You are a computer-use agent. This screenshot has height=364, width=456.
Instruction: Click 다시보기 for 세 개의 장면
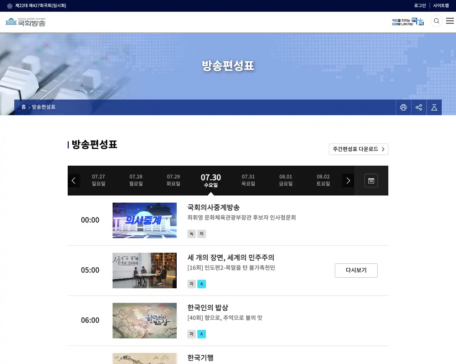[x=356, y=271]
